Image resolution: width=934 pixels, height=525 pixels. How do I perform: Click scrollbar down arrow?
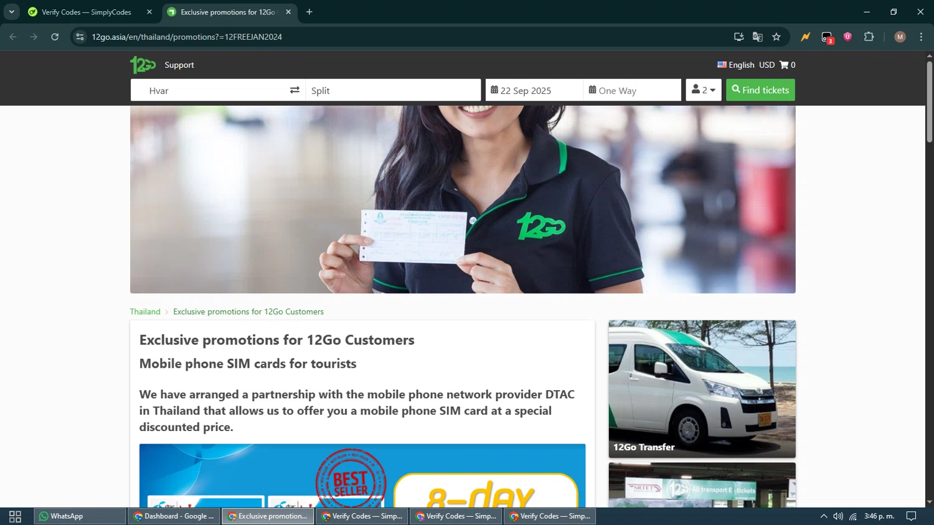[x=929, y=502]
